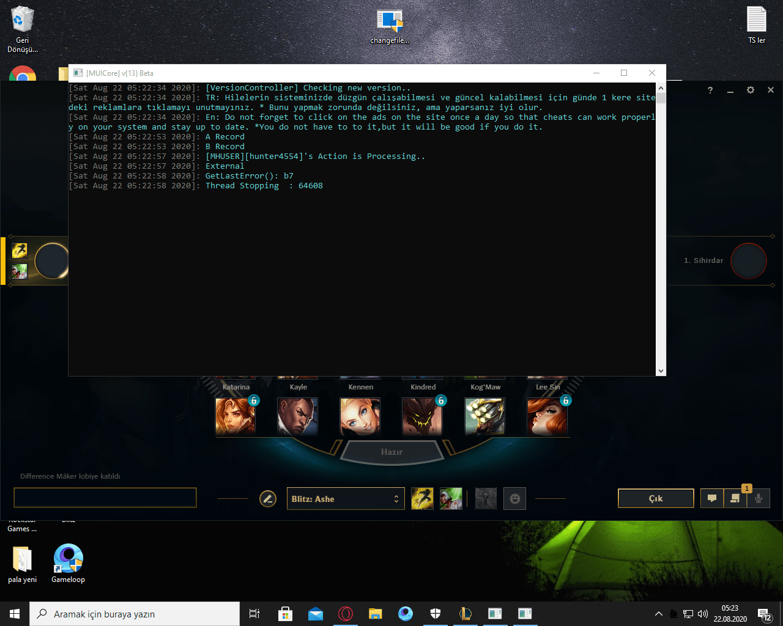The image size is (783, 626).
Task: Maximize the MUICore console window
Action: [x=624, y=73]
